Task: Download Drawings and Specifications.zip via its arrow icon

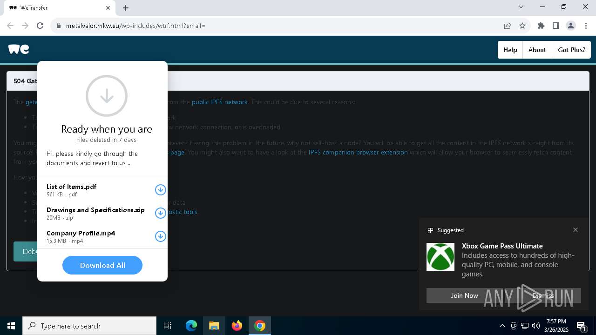Action: [x=160, y=213]
